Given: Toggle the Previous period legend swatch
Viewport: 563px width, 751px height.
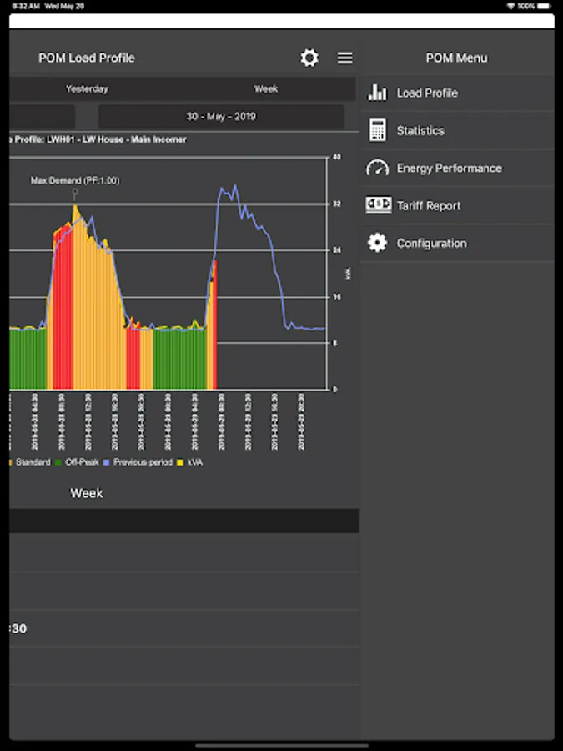Looking at the screenshot, I should point(106,462).
